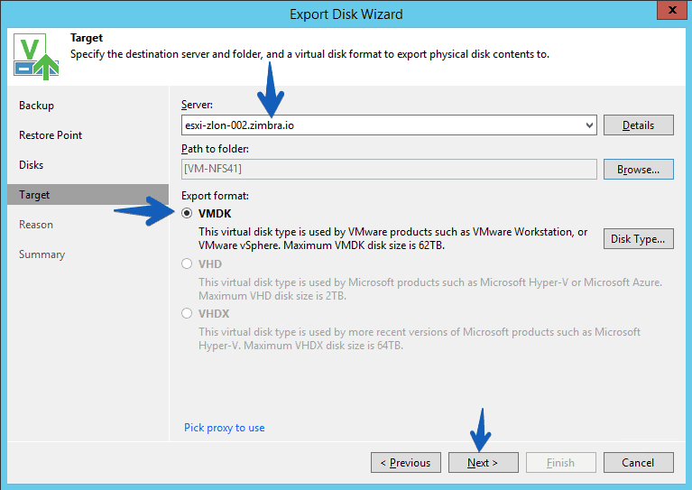Select the VHD export format radio button
The height and width of the screenshot is (490, 692).
click(x=187, y=263)
